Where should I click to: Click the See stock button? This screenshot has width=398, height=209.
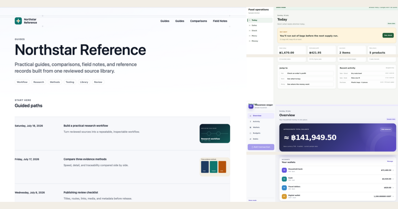point(388,35)
